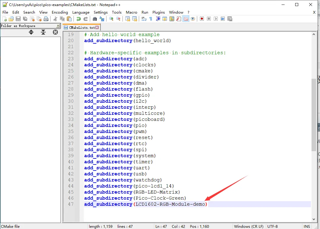Click line number 47 in the margin
The width and height of the screenshot is (320, 229).
tap(71, 204)
